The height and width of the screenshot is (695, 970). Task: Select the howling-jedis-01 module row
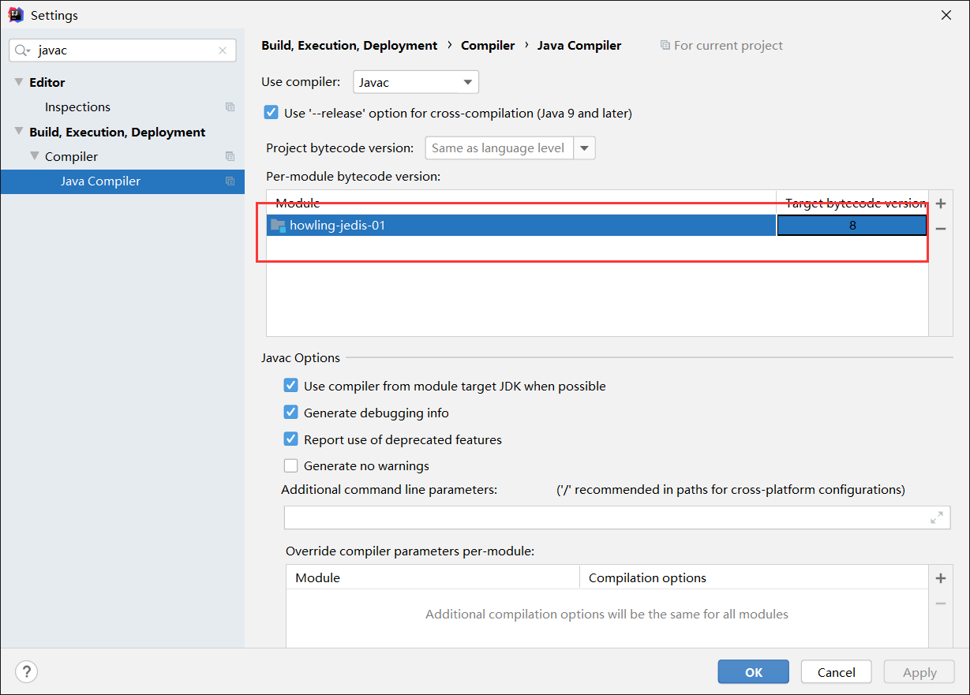(521, 226)
